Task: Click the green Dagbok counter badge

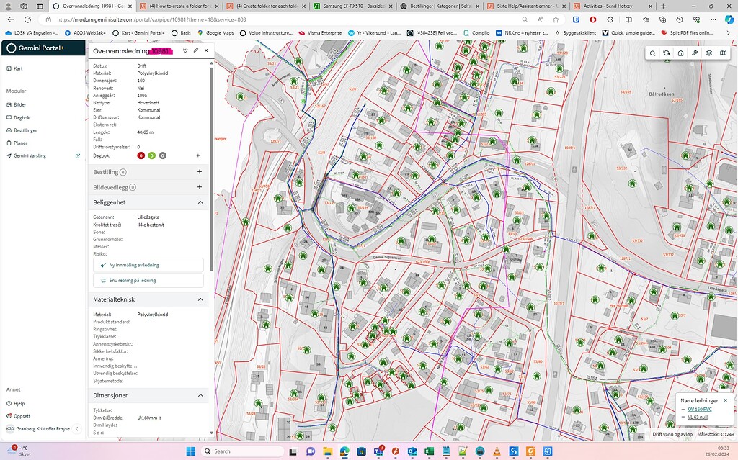Action: pos(151,155)
